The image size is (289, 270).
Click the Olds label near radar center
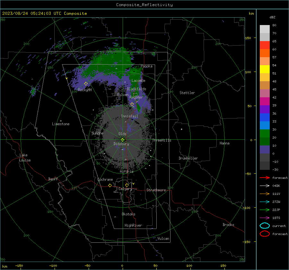pyautogui.click(x=122, y=134)
